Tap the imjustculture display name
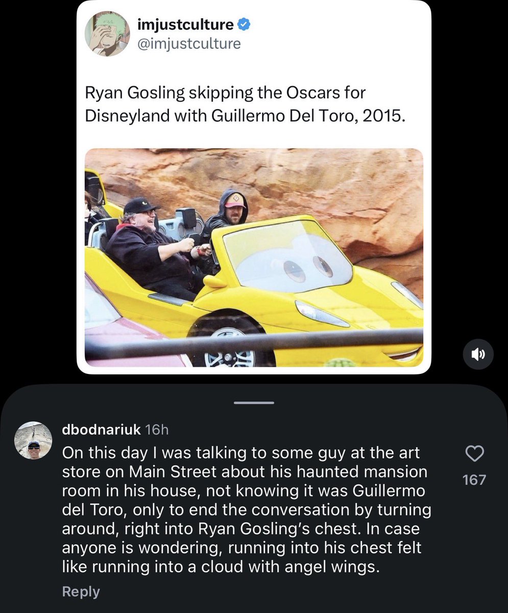Image resolution: width=508 pixels, height=613 pixels. (x=185, y=23)
